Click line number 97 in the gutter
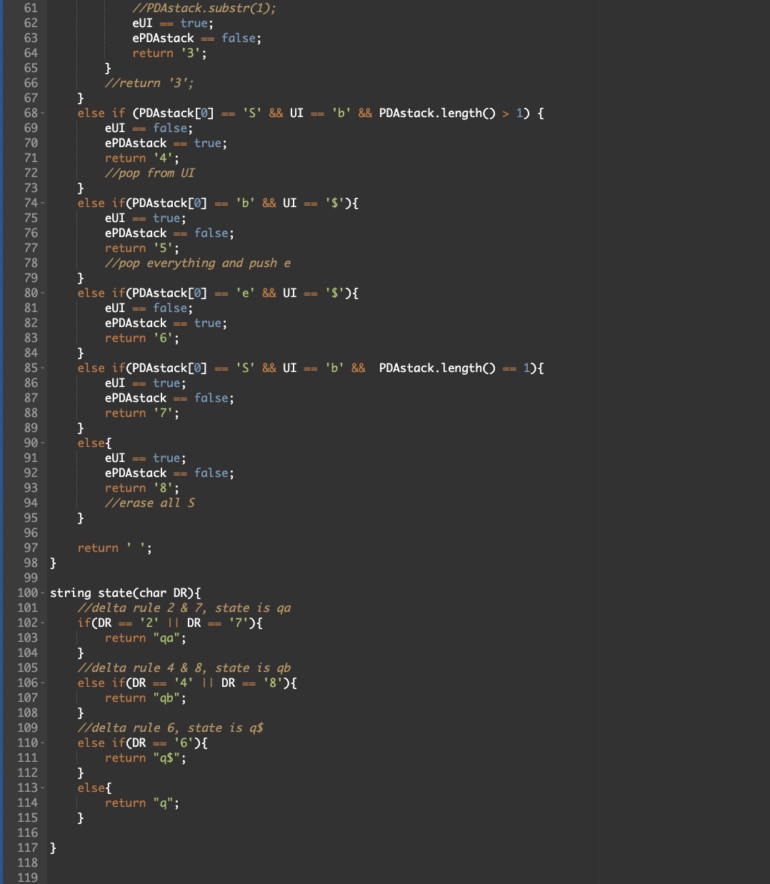The image size is (770, 884). (x=31, y=548)
